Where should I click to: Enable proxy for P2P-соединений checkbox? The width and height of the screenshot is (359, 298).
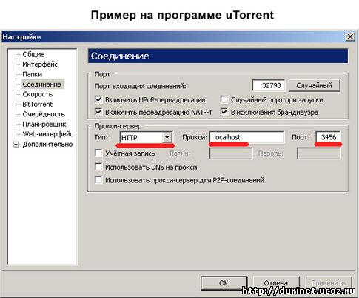[x=98, y=180]
